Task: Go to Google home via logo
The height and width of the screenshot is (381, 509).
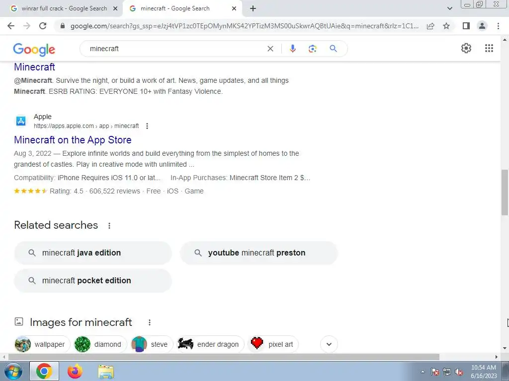Action: coord(34,49)
